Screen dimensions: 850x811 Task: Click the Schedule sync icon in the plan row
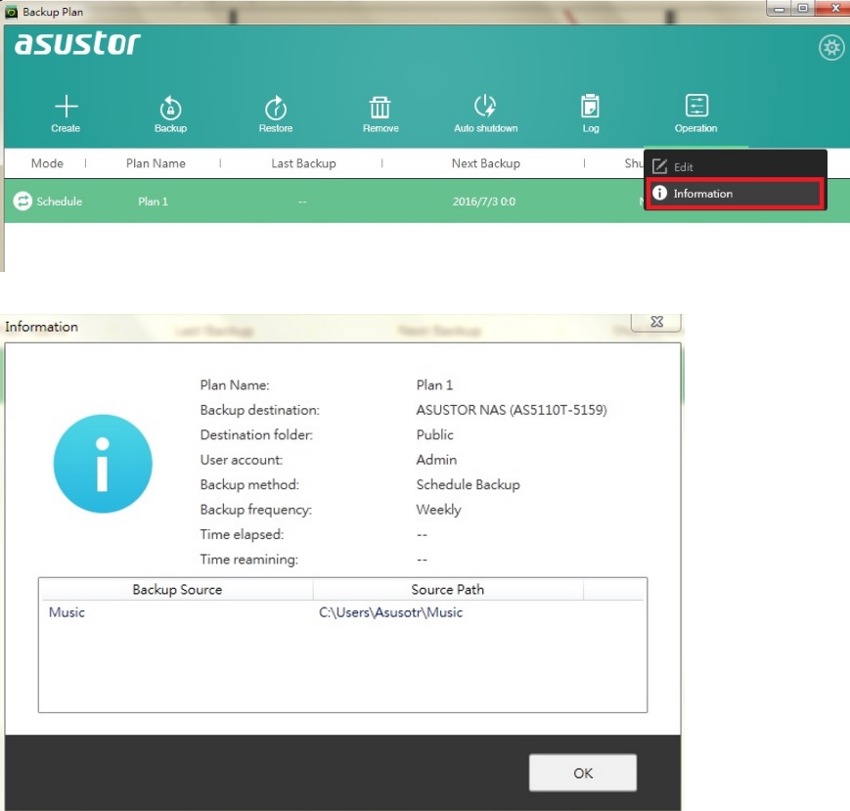22,202
